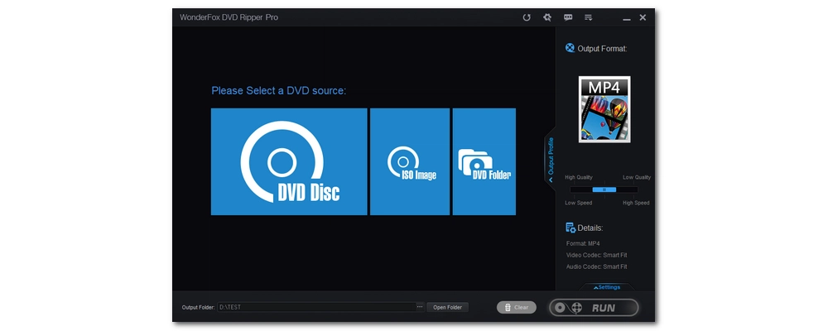Click the 'Low Speed' slider label
The width and height of the screenshot is (828, 331).
pos(578,203)
